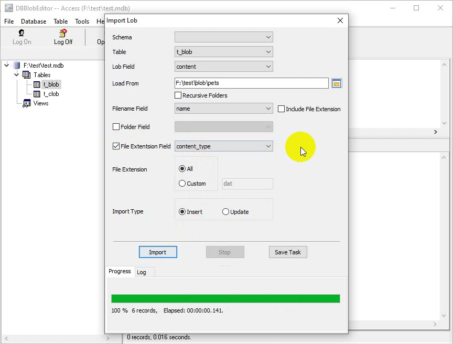
Task: Click right arrow of upper pane horizontal scrollbar
Action: click(435, 132)
